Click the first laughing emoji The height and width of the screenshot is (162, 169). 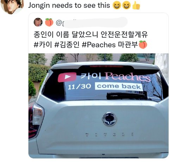pyautogui.click(x=117, y=6)
